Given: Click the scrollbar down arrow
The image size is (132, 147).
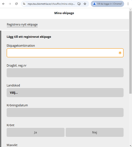Looking at the screenshot, I should (130, 146).
